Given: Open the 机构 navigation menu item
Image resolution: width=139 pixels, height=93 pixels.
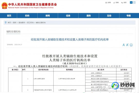Looking at the screenshot, I should click(27, 16).
